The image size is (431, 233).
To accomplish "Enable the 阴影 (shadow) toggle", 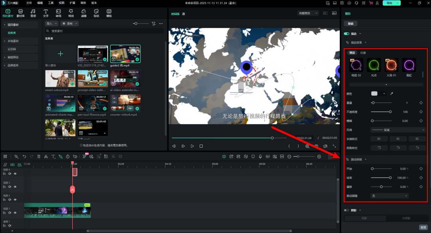I will point(346,210).
